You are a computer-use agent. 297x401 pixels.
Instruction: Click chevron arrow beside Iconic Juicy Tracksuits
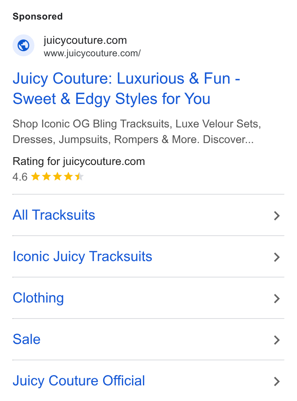pyautogui.click(x=277, y=257)
